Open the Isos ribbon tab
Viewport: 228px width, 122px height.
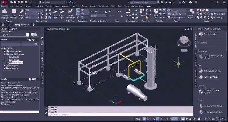[11, 6]
